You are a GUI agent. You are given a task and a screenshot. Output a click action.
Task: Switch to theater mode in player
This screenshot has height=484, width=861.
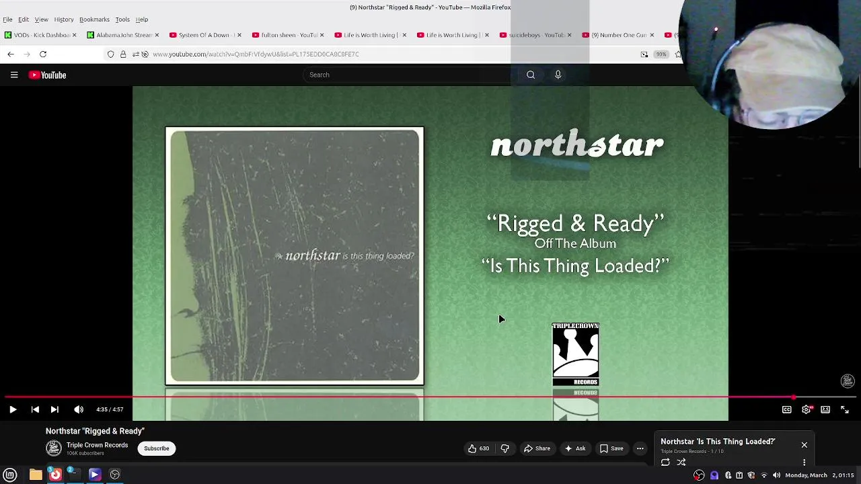click(825, 409)
